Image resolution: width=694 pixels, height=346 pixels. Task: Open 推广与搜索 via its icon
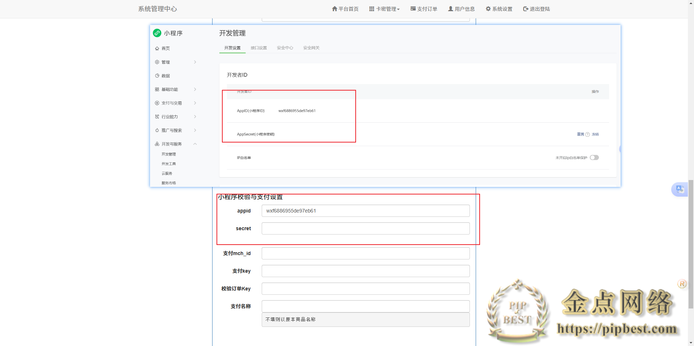(x=157, y=130)
